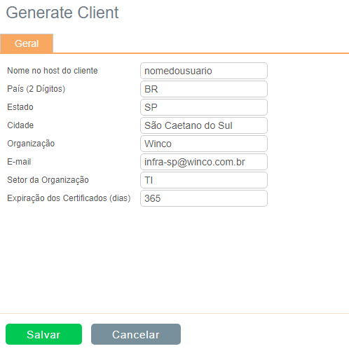
Task: Click the Organização label text
Action: (x=31, y=144)
